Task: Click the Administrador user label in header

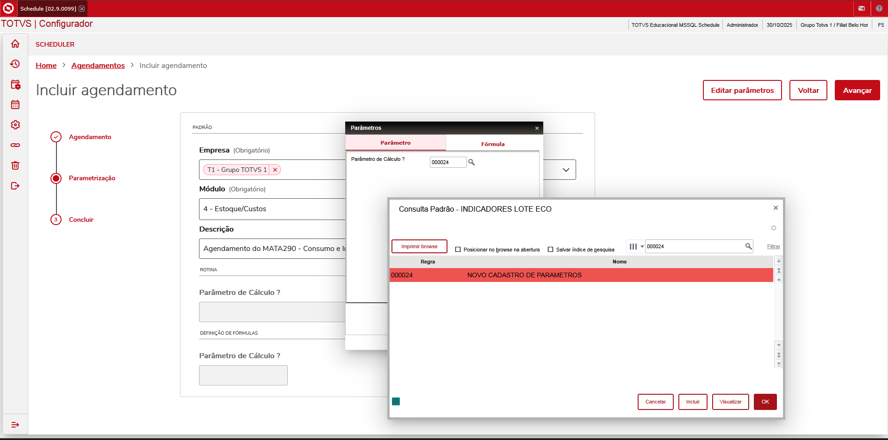Action: pos(742,25)
